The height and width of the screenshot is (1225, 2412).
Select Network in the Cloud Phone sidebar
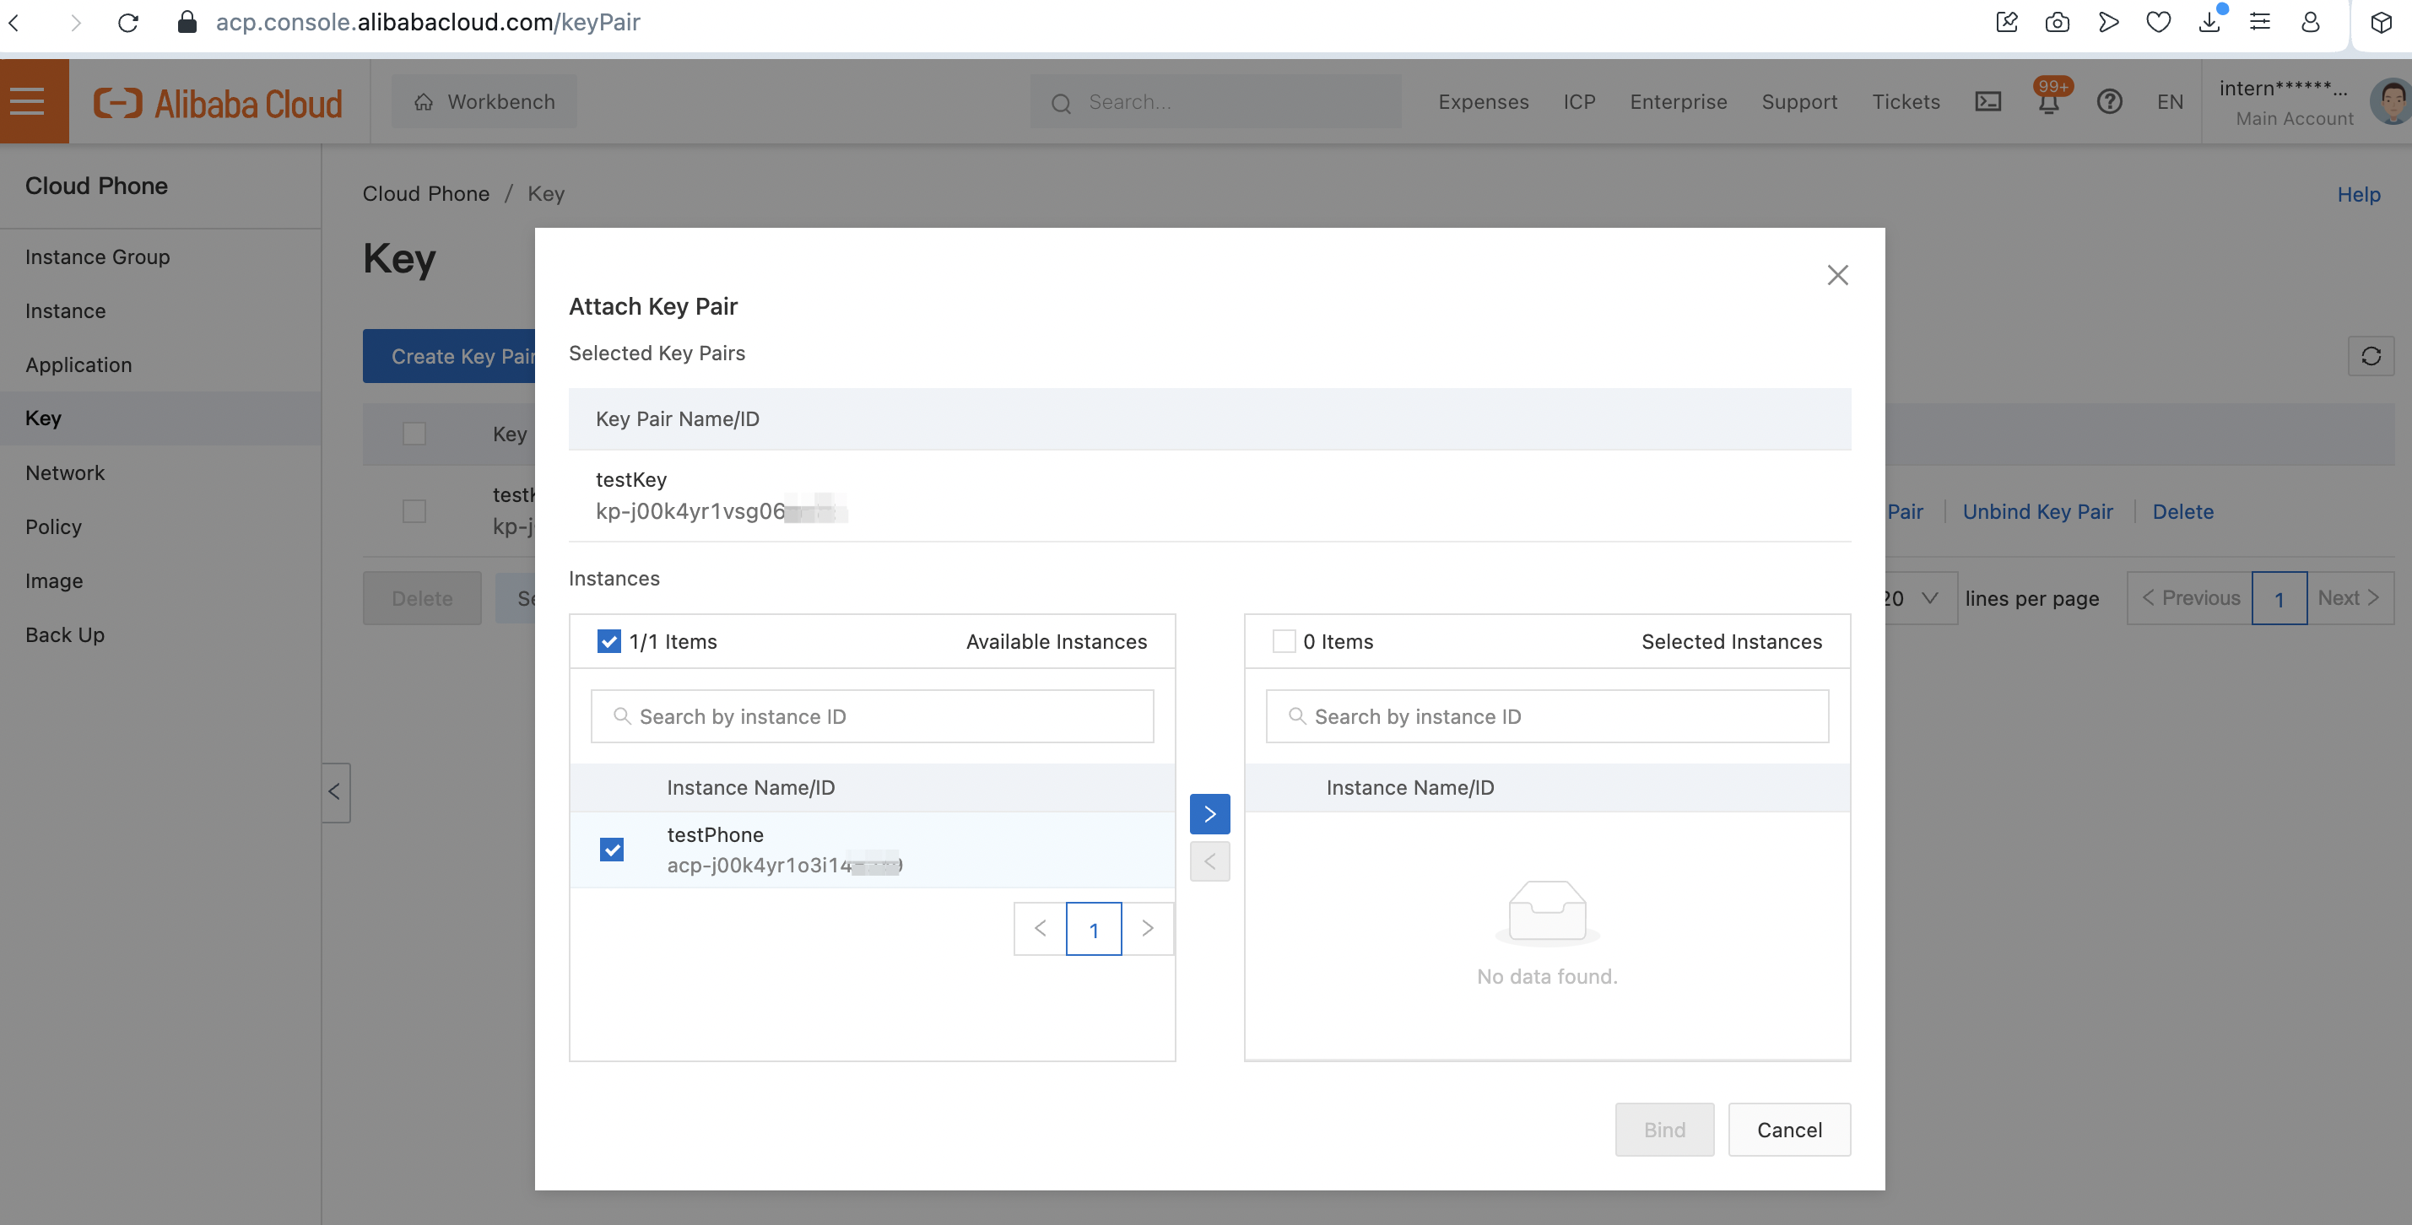click(x=66, y=472)
